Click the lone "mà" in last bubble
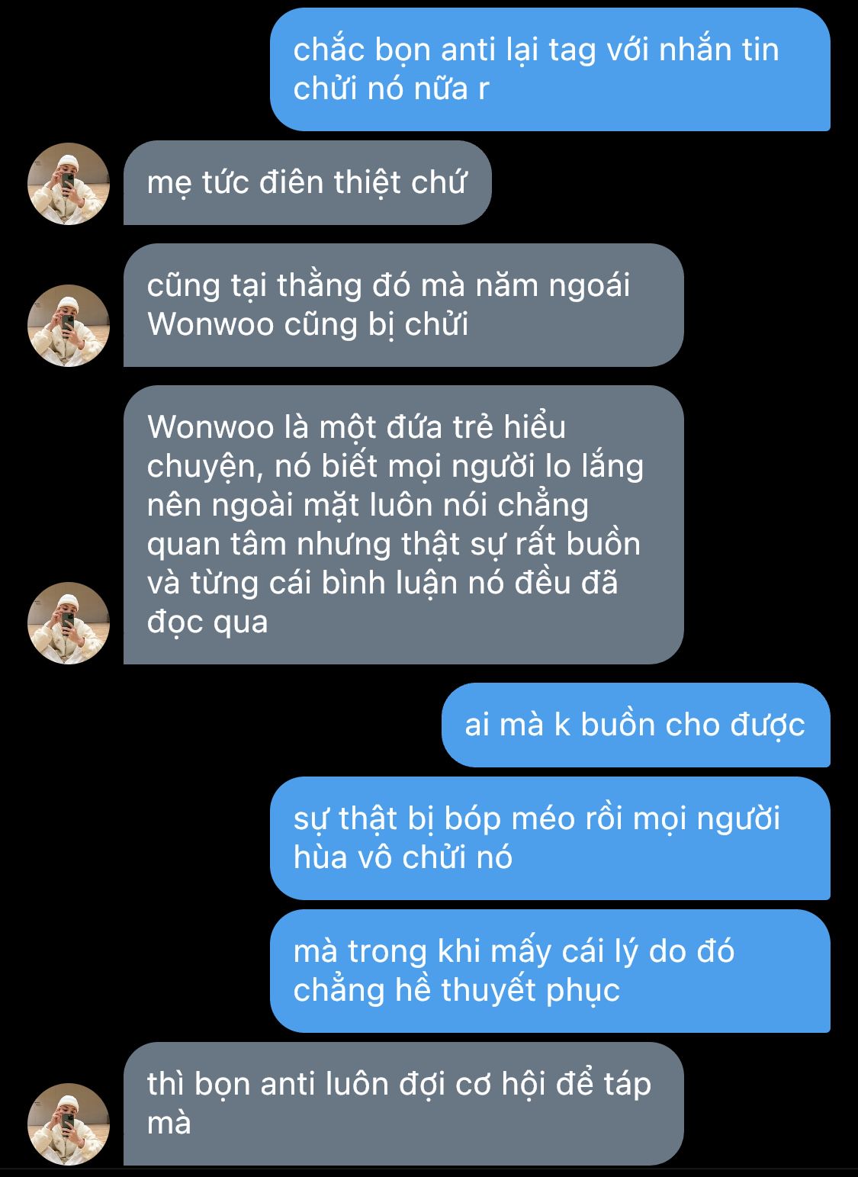858x1177 pixels. 169,1124
